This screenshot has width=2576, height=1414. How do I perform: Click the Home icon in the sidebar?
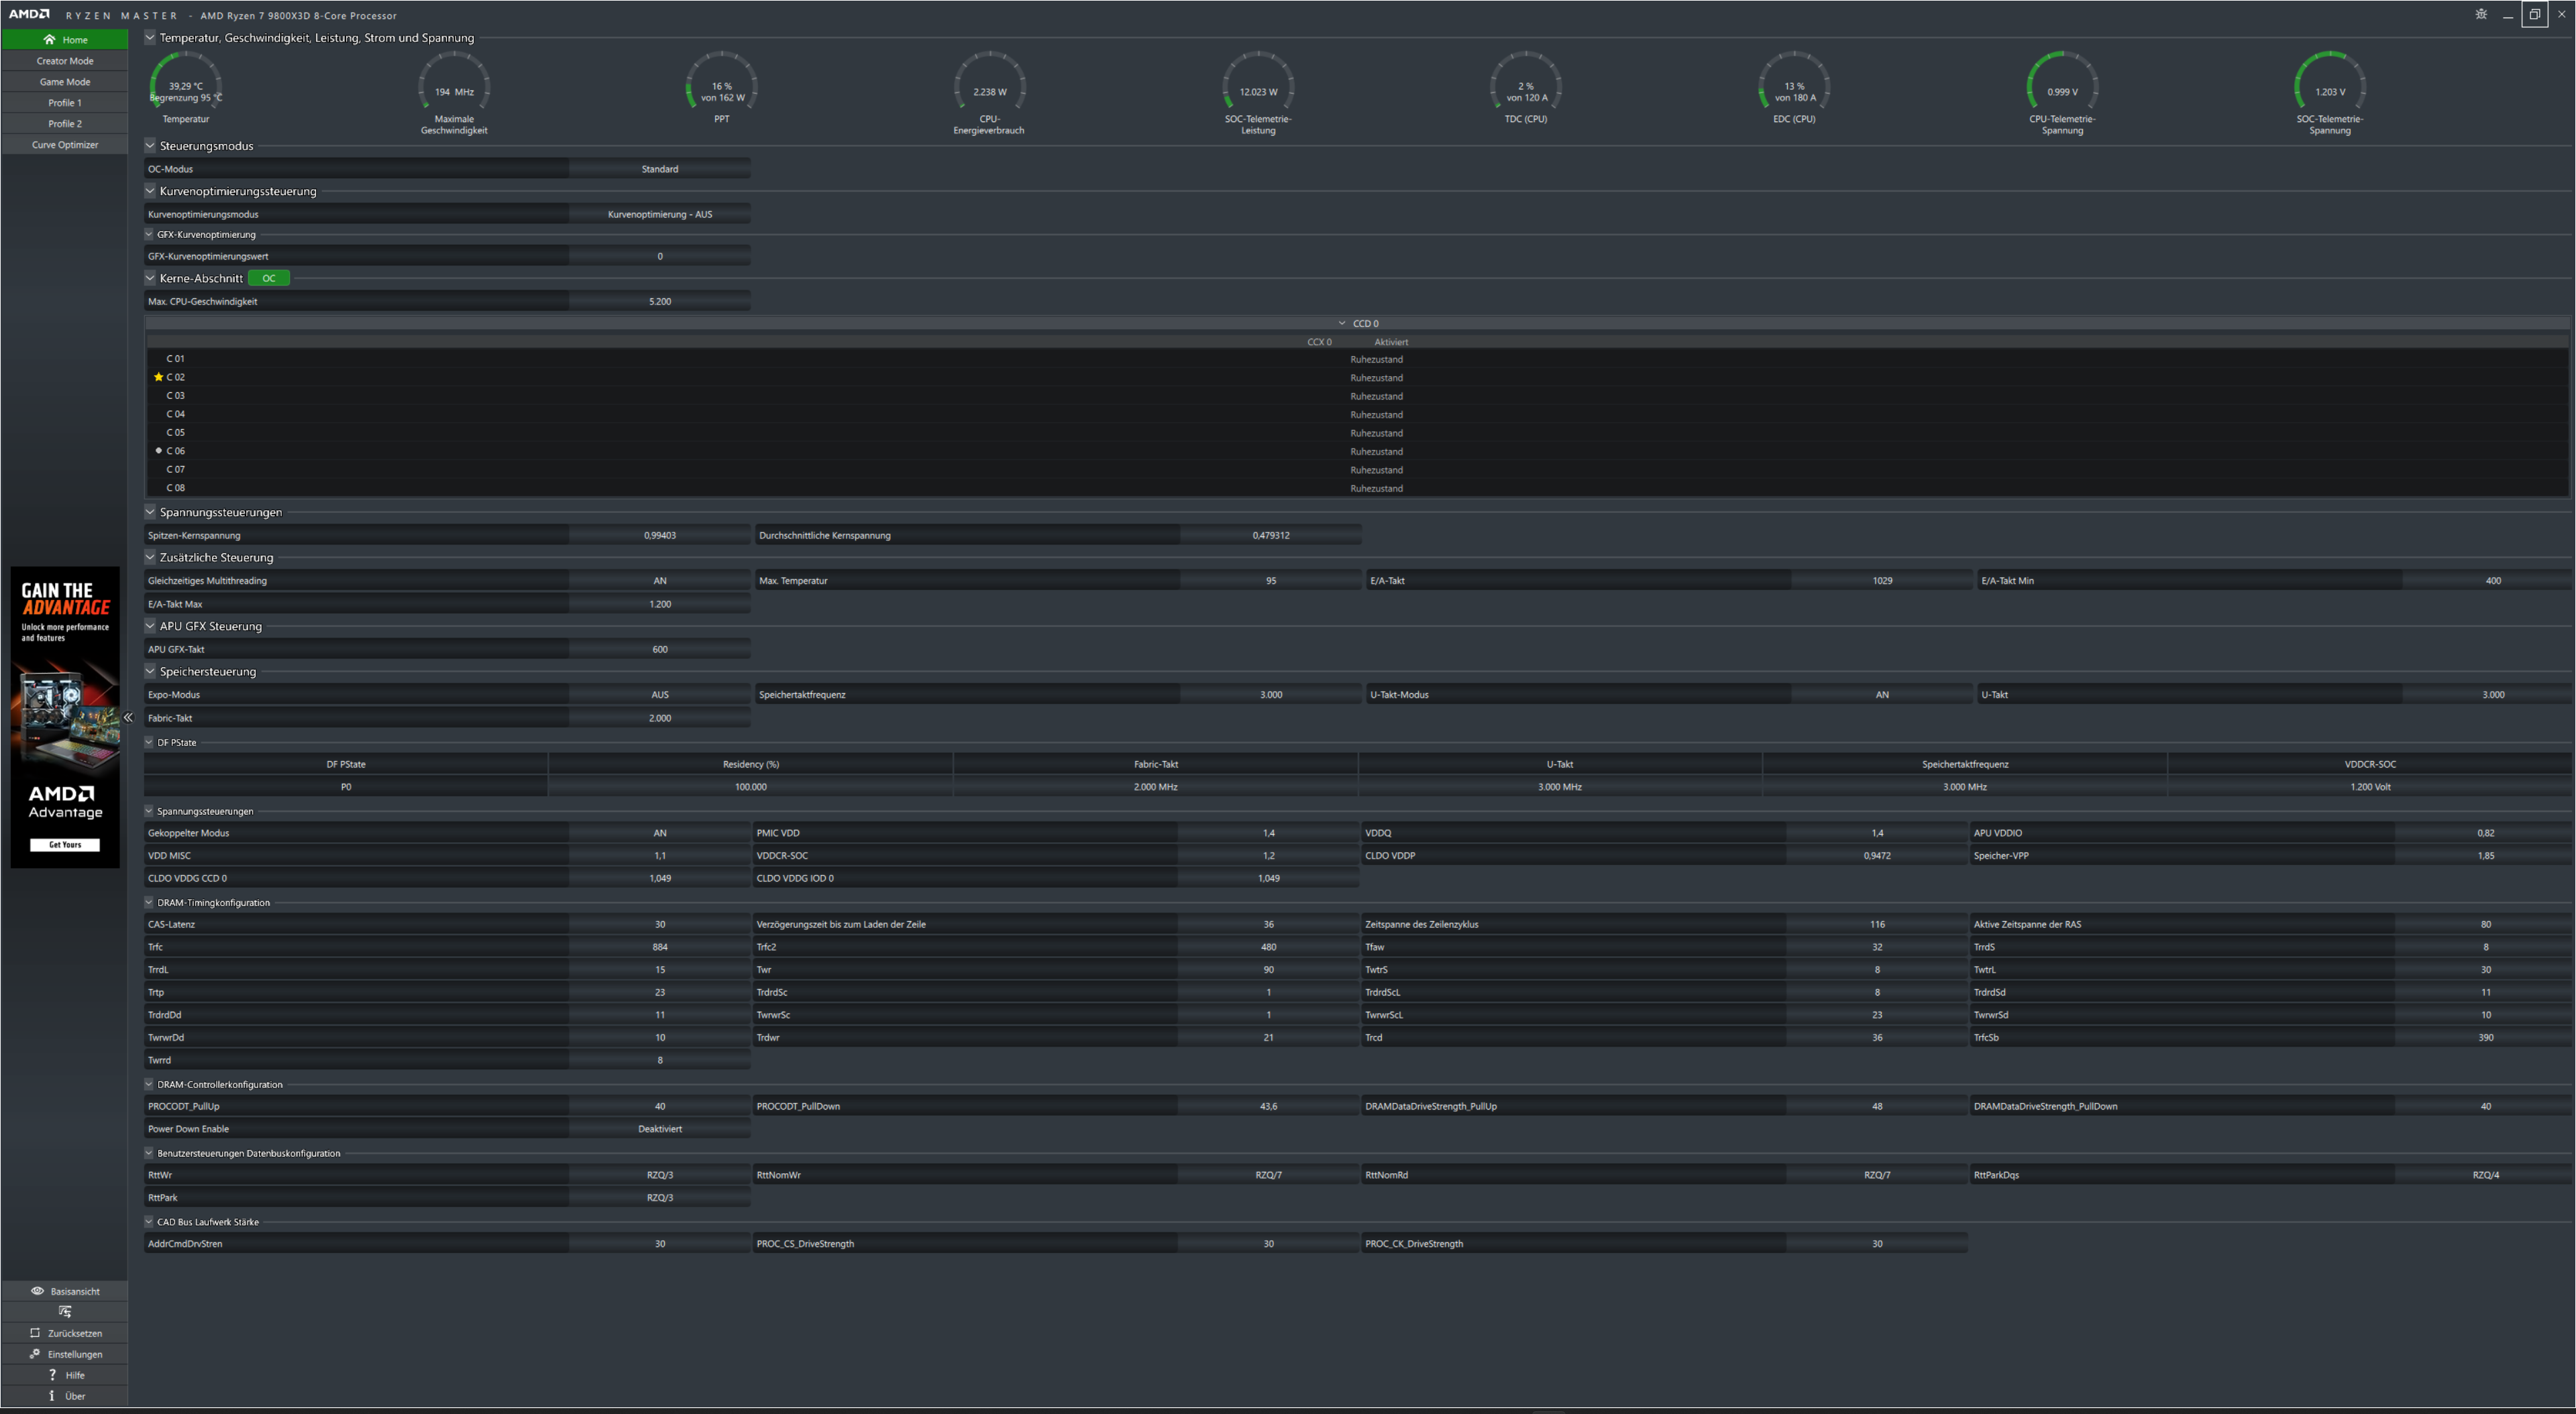click(x=49, y=40)
